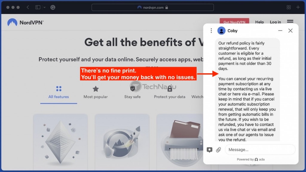Viewport: 306px width, 172px height.
Task: Toggle the browser sidebar icon
Action: (38, 7)
